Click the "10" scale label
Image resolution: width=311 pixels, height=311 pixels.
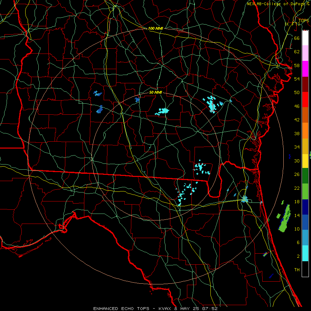[x=297, y=229]
